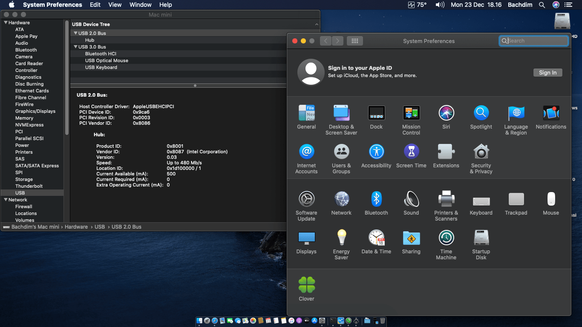Open Printers & Scanners settings
This screenshot has width=582, height=327.
pyautogui.click(x=446, y=199)
